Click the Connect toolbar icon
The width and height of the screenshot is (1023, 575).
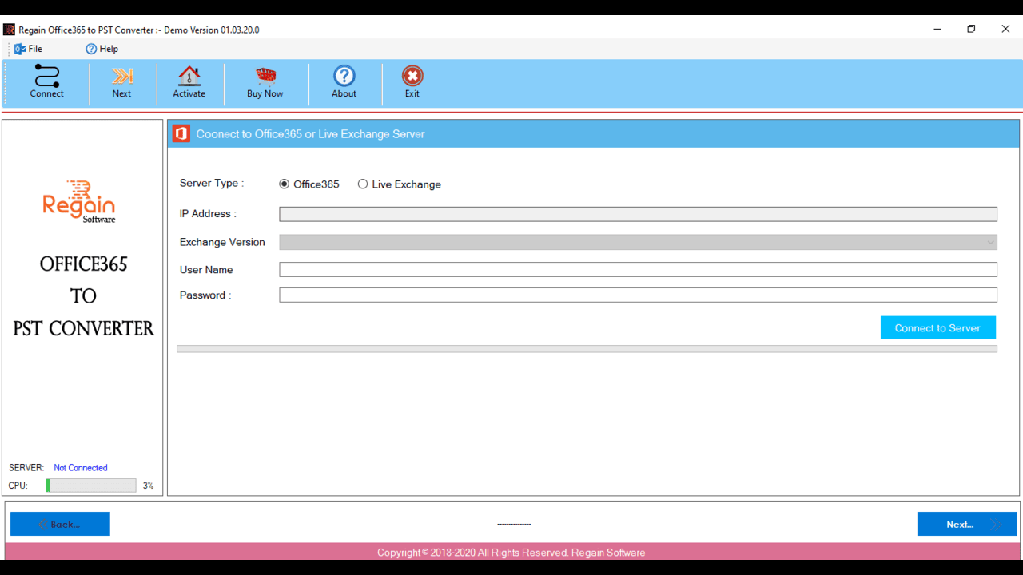tap(46, 77)
